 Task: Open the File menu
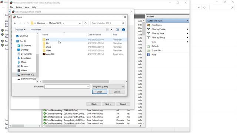[11, 7]
